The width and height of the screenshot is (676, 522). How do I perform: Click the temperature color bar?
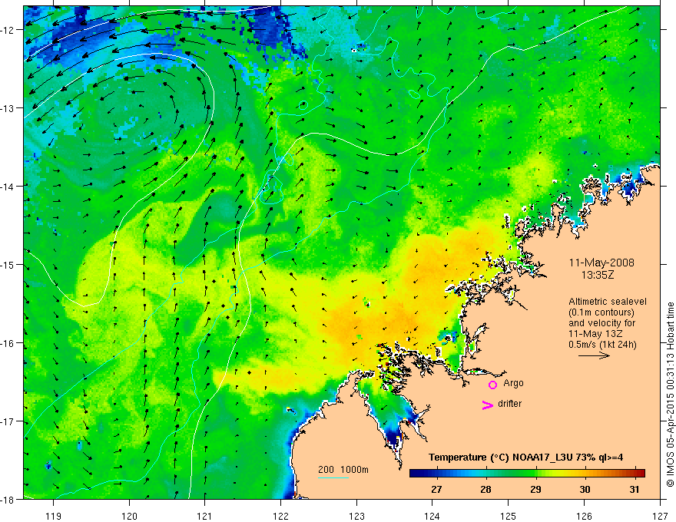pyautogui.click(x=527, y=474)
